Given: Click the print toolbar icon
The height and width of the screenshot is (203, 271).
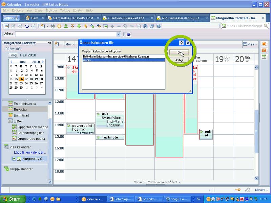Looking at the screenshot, I should coord(53,26).
